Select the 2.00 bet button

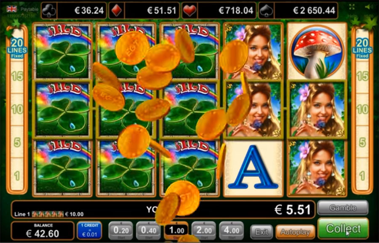tap(204, 230)
